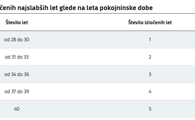The height and width of the screenshot is (120, 195).
Task: Click the '40' years cell
Action: click(17, 109)
